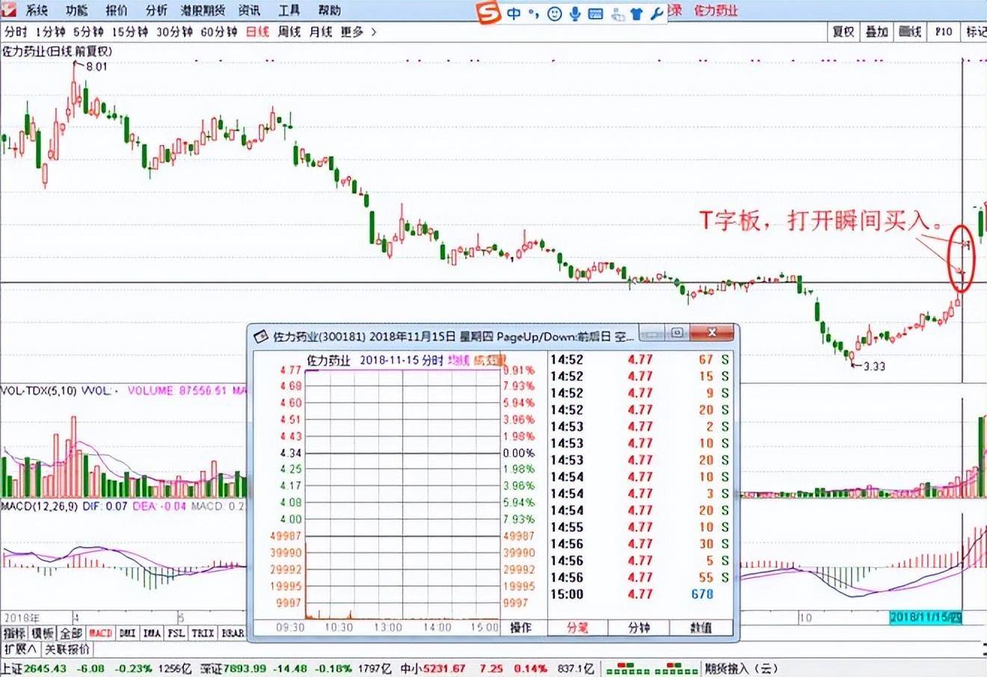
Task: Select the MACD indicator tab
Action: tap(99, 633)
